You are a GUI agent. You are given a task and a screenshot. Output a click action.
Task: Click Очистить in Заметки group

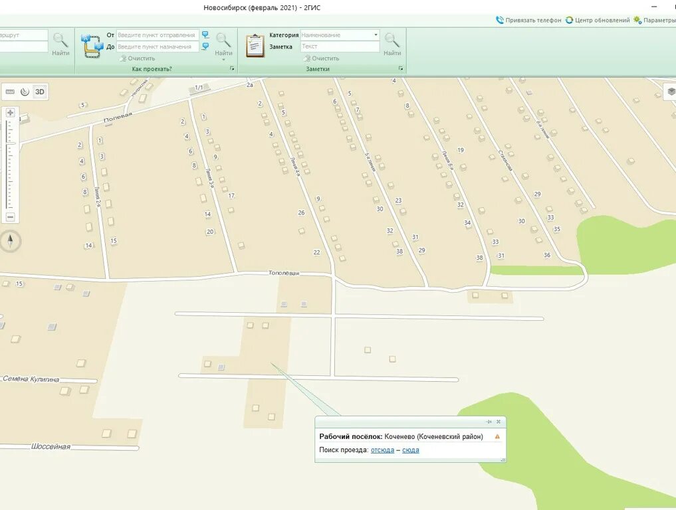click(321, 58)
